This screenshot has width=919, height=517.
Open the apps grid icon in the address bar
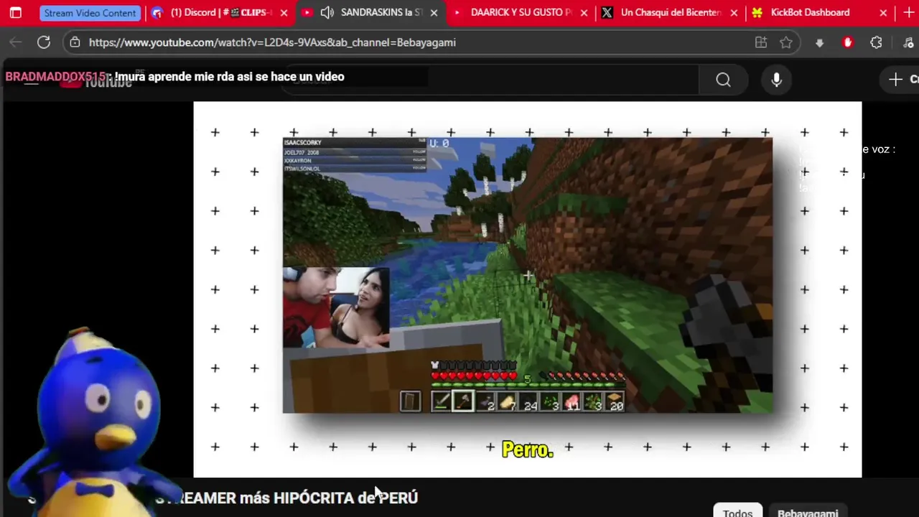[x=761, y=42]
